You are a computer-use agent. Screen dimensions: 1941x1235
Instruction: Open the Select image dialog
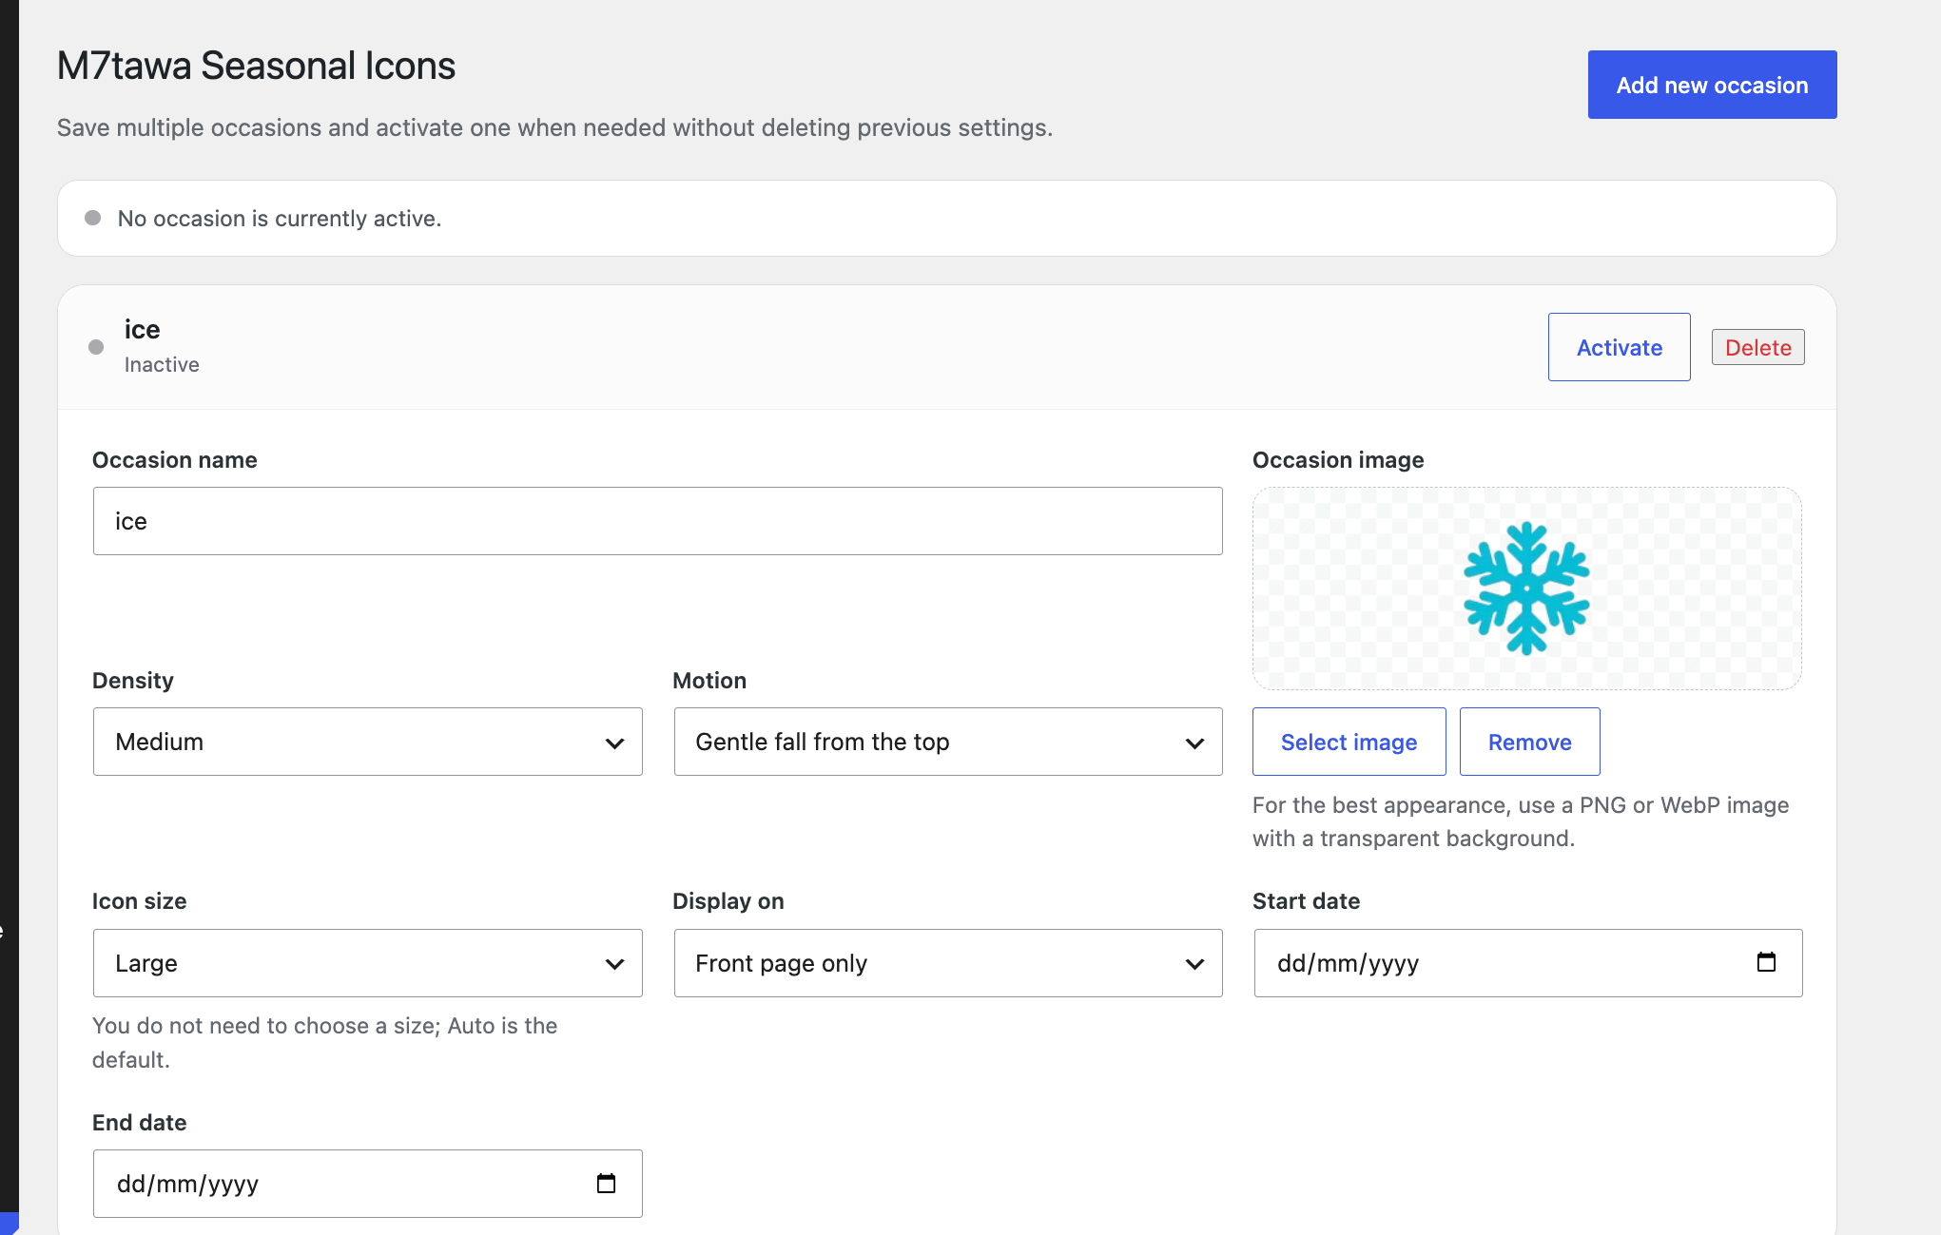coord(1349,742)
